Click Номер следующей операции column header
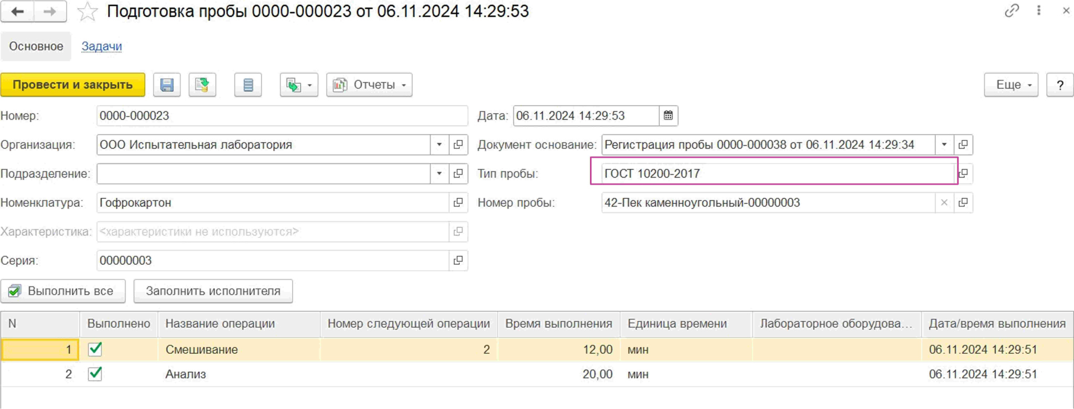The width and height of the screenshot is (1074, 409). point(409,324)
